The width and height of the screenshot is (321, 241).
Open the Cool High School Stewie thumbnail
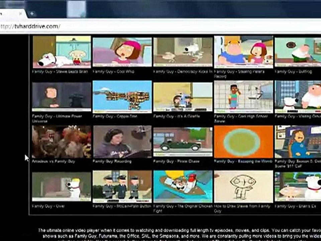[x=243, y=97]
